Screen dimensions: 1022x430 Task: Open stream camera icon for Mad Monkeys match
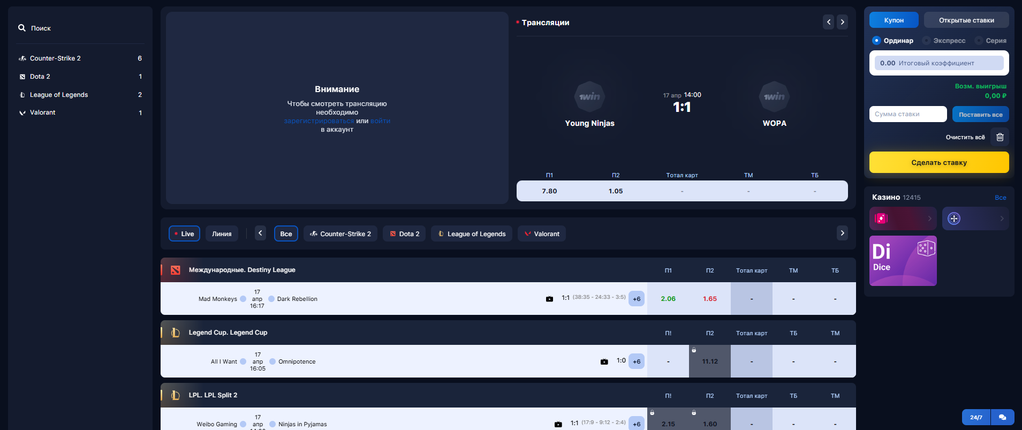549,299
